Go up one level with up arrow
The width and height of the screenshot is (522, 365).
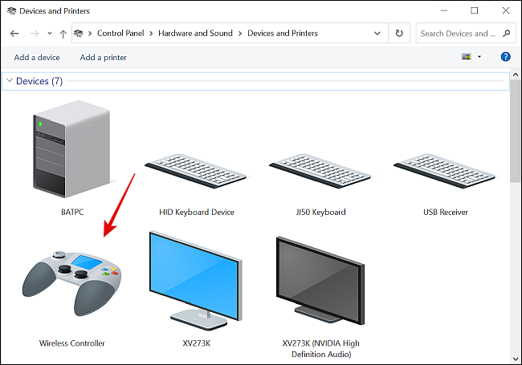tap(63, 34)
